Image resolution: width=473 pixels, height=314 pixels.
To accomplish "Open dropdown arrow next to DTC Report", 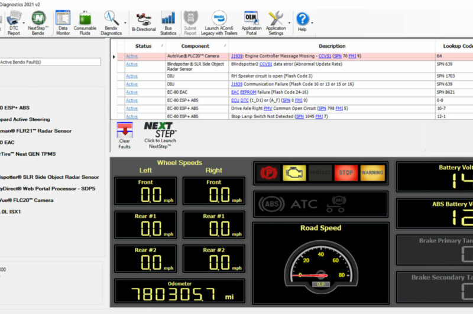I will tap(24, 23).
